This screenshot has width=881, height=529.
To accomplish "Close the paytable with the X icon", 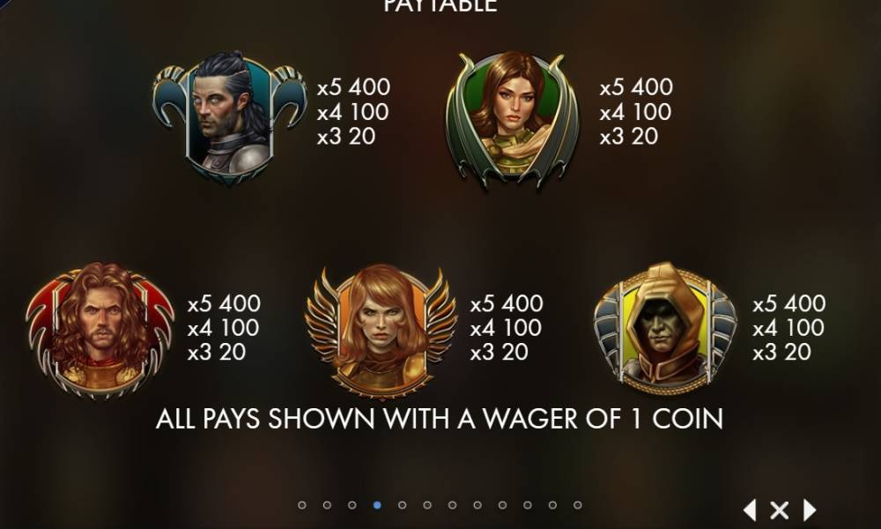I will click(780, 510).
